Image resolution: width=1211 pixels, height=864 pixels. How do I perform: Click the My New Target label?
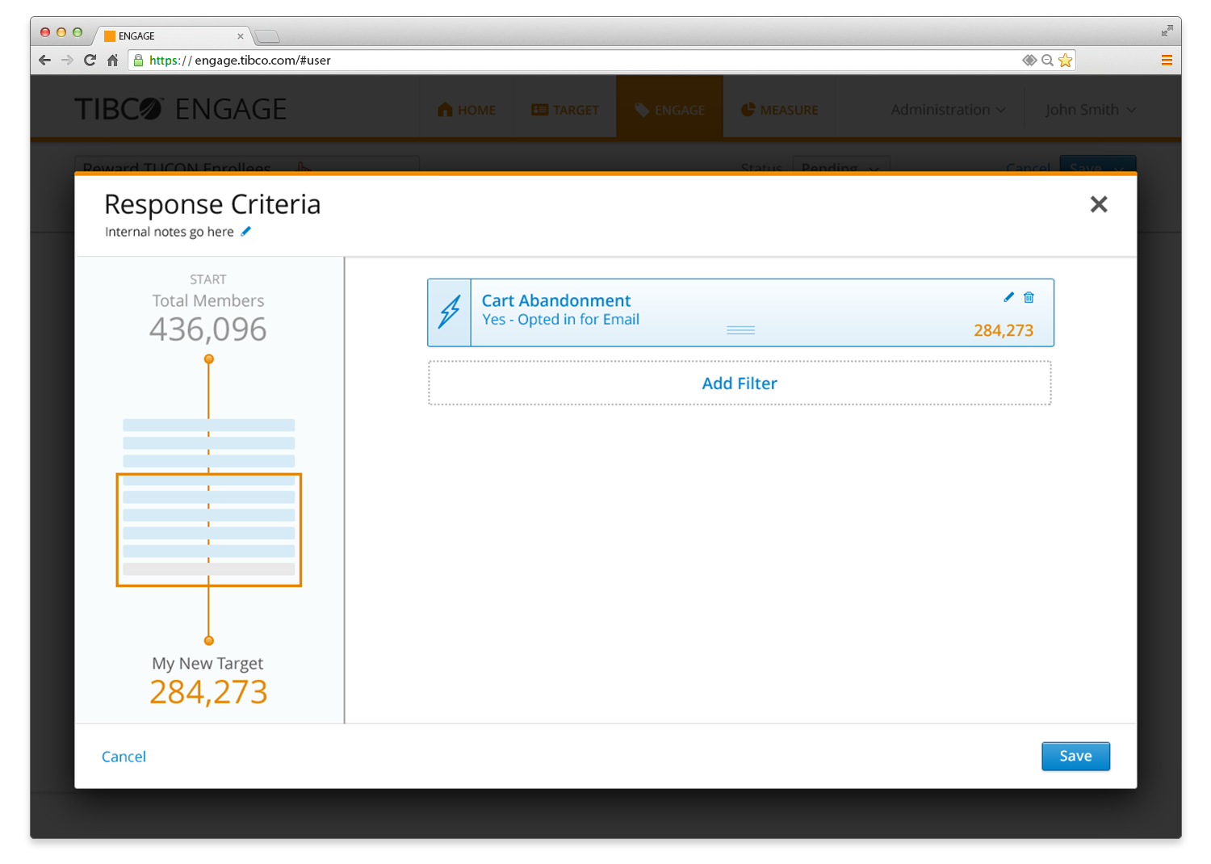[x=207, y=664]
